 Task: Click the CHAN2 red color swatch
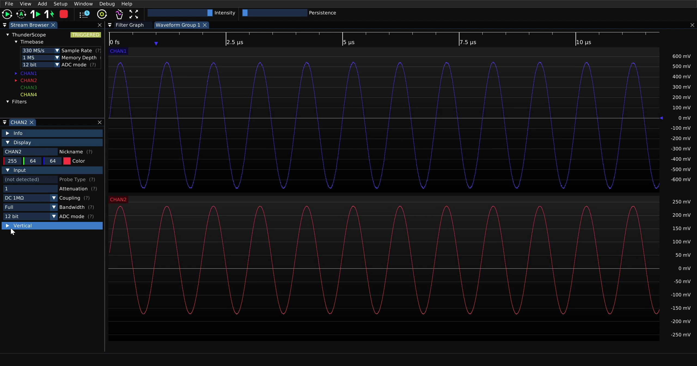pyautogui.click(x=67, y=161)
